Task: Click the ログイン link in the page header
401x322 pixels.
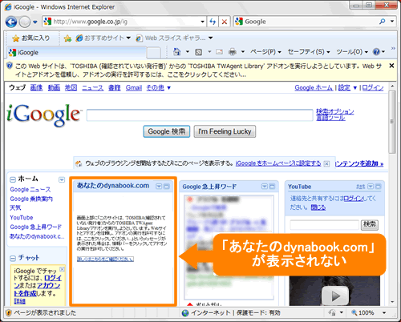Action: (x=373, y=87)
